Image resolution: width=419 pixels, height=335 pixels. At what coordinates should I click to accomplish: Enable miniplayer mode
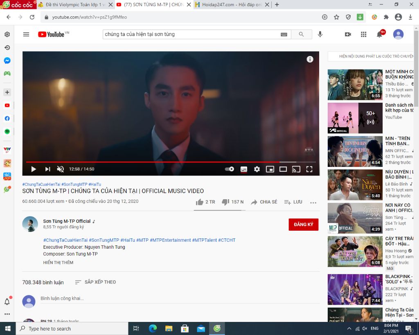[x=270, y=169]
